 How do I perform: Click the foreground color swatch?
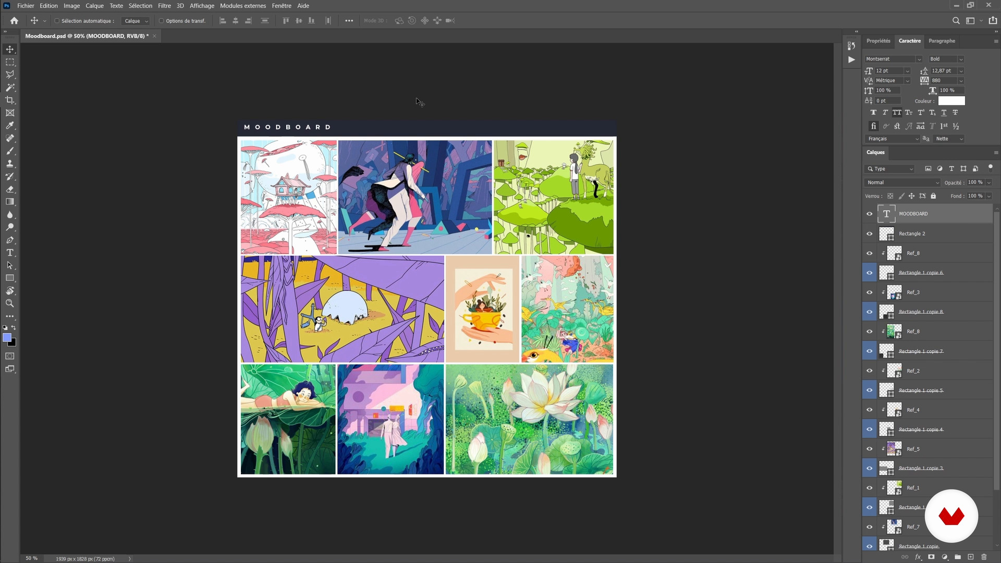click(7, 338)
